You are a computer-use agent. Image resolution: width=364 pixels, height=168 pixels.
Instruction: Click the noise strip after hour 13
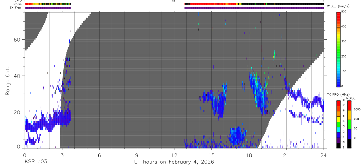pos(254,4)
